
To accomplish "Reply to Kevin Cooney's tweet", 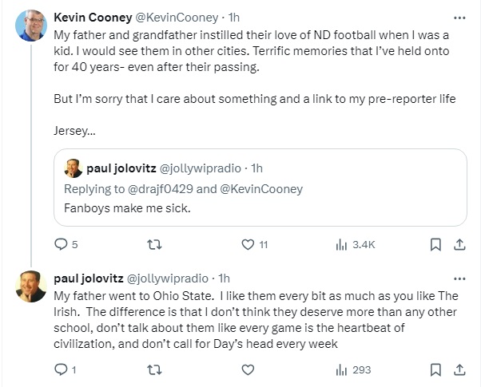I will 61,244.
